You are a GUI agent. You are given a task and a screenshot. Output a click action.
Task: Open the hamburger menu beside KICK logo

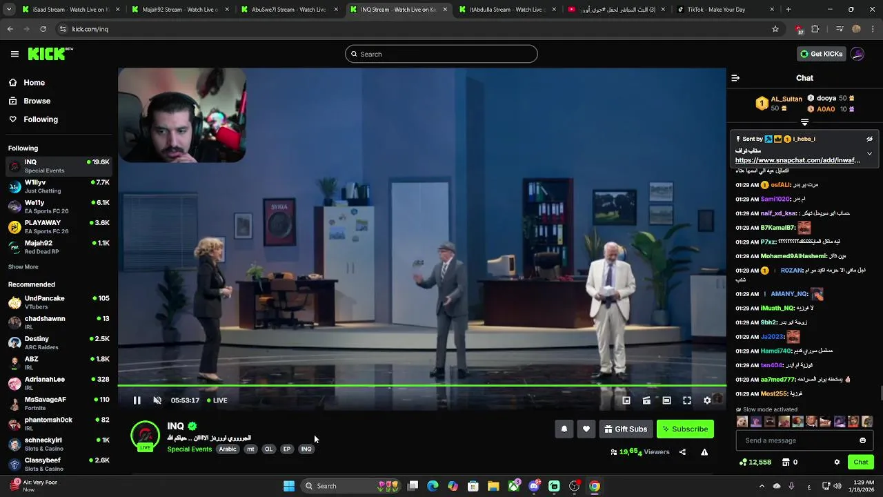point(14,54)
